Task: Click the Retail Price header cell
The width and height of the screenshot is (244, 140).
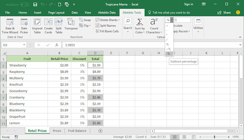Action: coord(59,59)
